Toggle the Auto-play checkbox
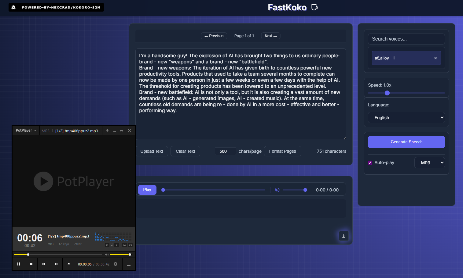463x278 pixels. 370,163
